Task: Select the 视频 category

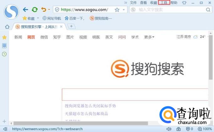Action: point(83,37)
